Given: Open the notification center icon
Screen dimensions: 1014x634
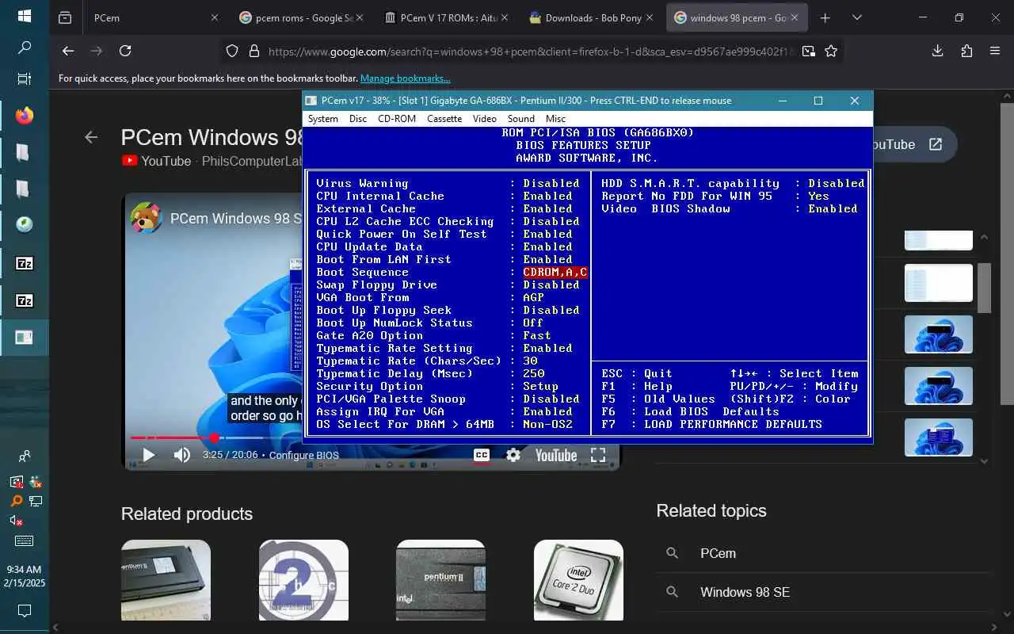Looking at the screenshot, I should [25, 610].
